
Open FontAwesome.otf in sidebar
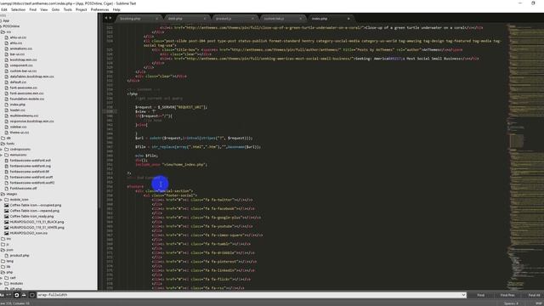(23, 188)
